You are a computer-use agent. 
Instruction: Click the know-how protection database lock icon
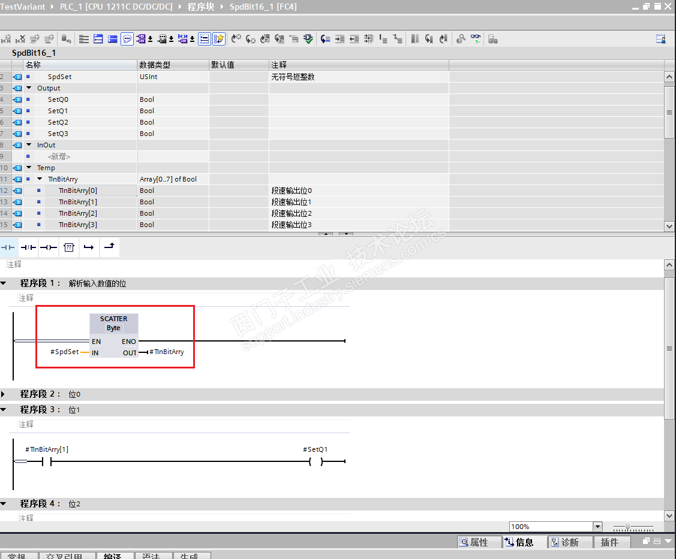(493, 39)
